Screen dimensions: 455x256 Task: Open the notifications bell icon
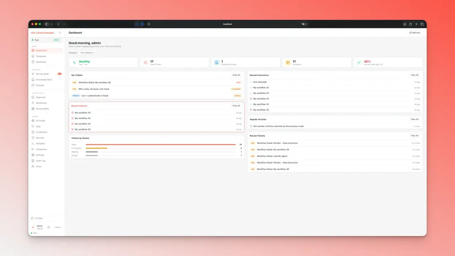click(48, 227)
